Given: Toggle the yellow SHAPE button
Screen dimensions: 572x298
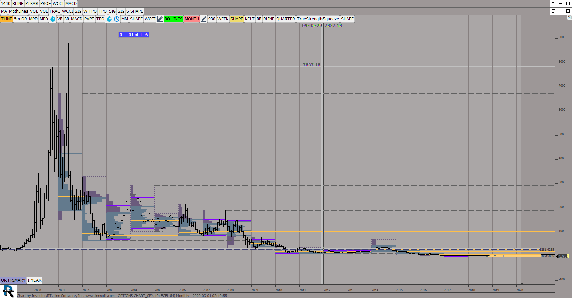Looking at the screenshot, I should pyautogui.click(x=237, y=19).
